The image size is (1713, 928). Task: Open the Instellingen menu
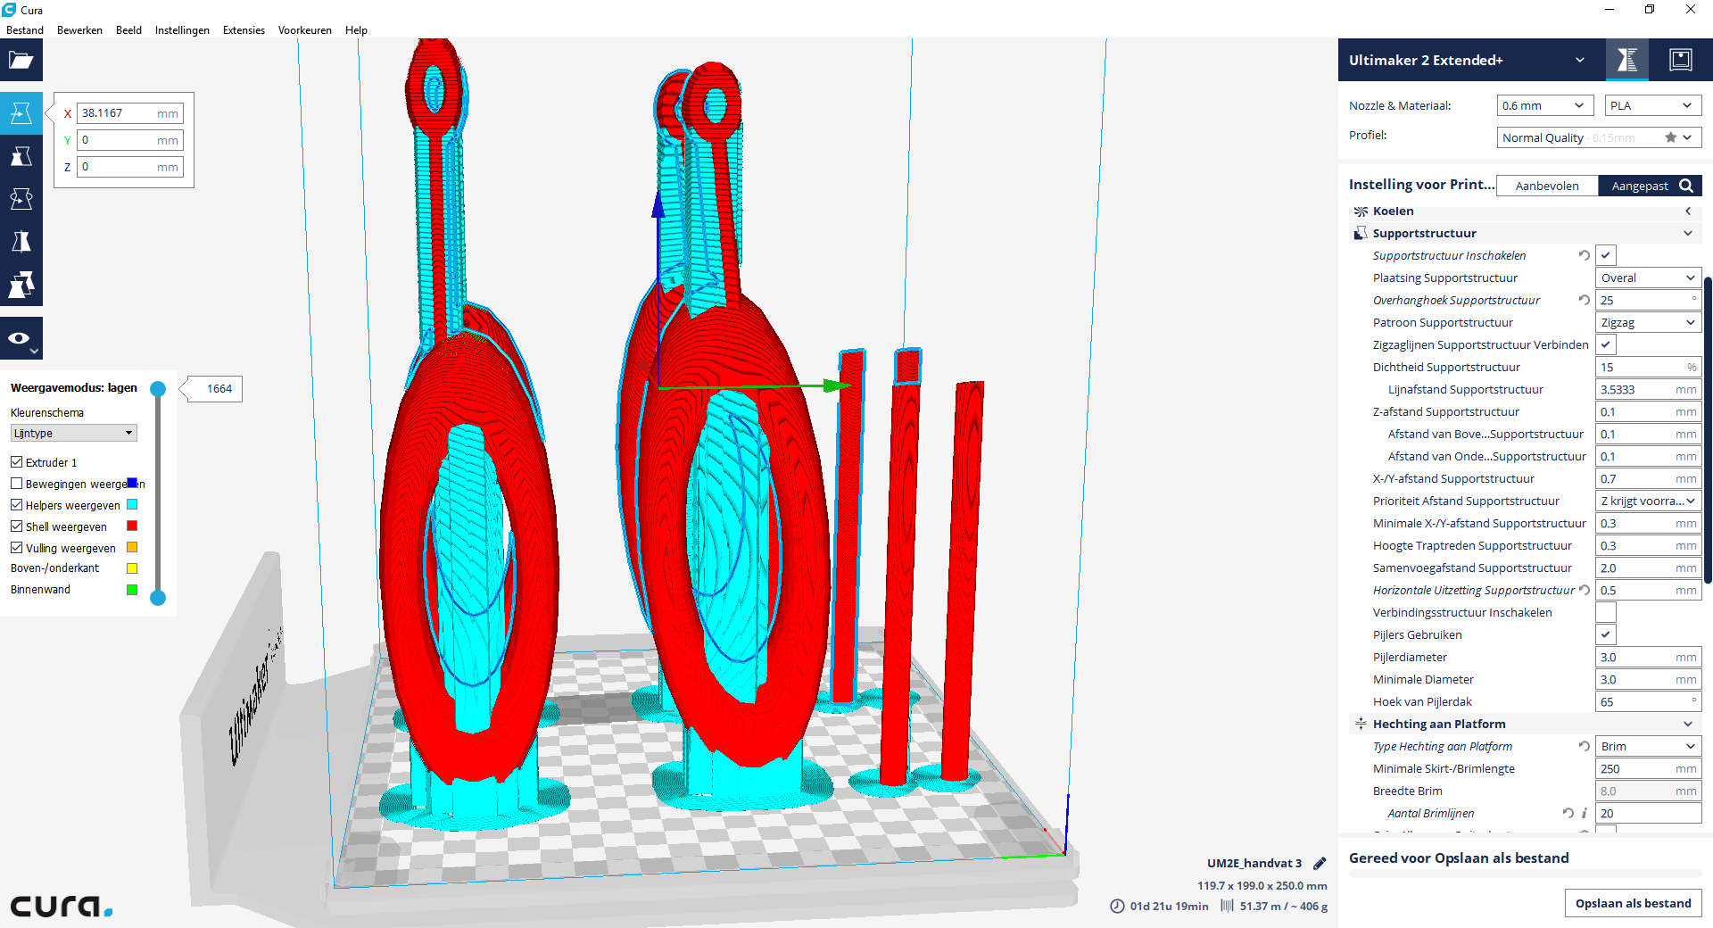[182, 30]
